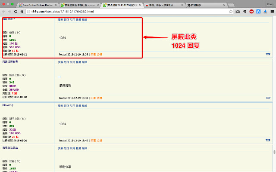
Task: Switch to the second tab with green icon
Action: (x=79, y=5)
